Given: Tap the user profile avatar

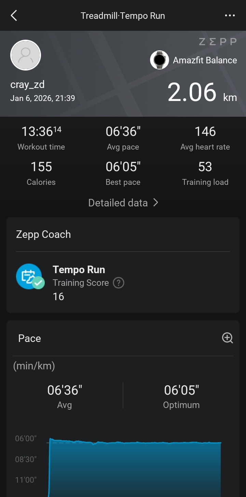Looking at the screenshot, I should (x=26, y=55).
